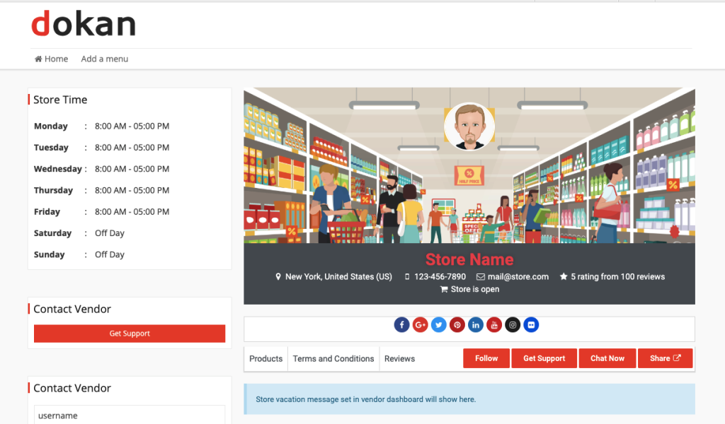Click the username input field
Image resolution: width=725 pixels, height=424 pixels.
click(x=130, y=416)
